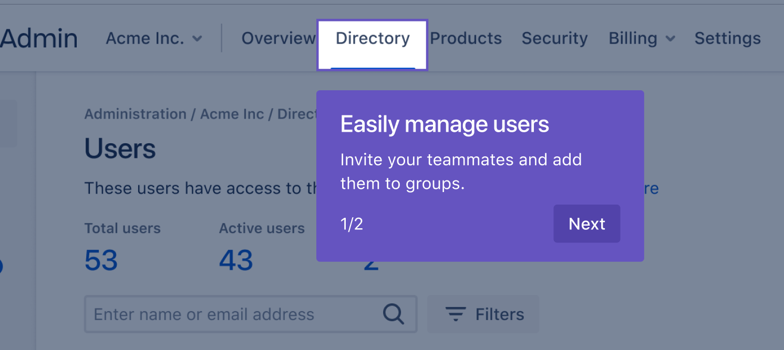
Task: Click the magnifying glass search icon
Action: pos(393,314)
